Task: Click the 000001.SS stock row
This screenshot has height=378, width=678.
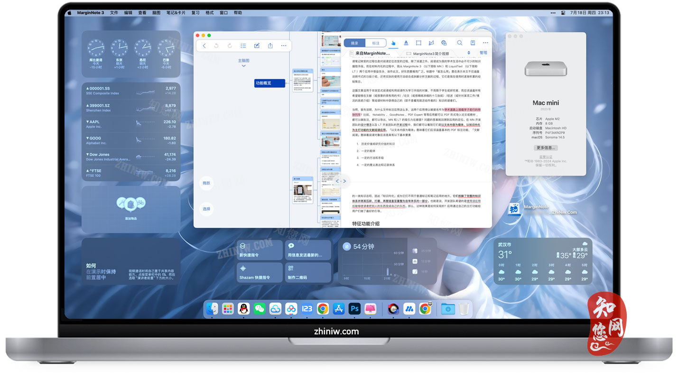Action: (131, 91)
